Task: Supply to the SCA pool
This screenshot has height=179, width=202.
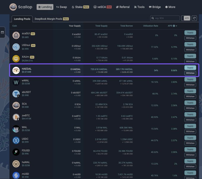Action: pyautogui.click(x=190, y=103)
